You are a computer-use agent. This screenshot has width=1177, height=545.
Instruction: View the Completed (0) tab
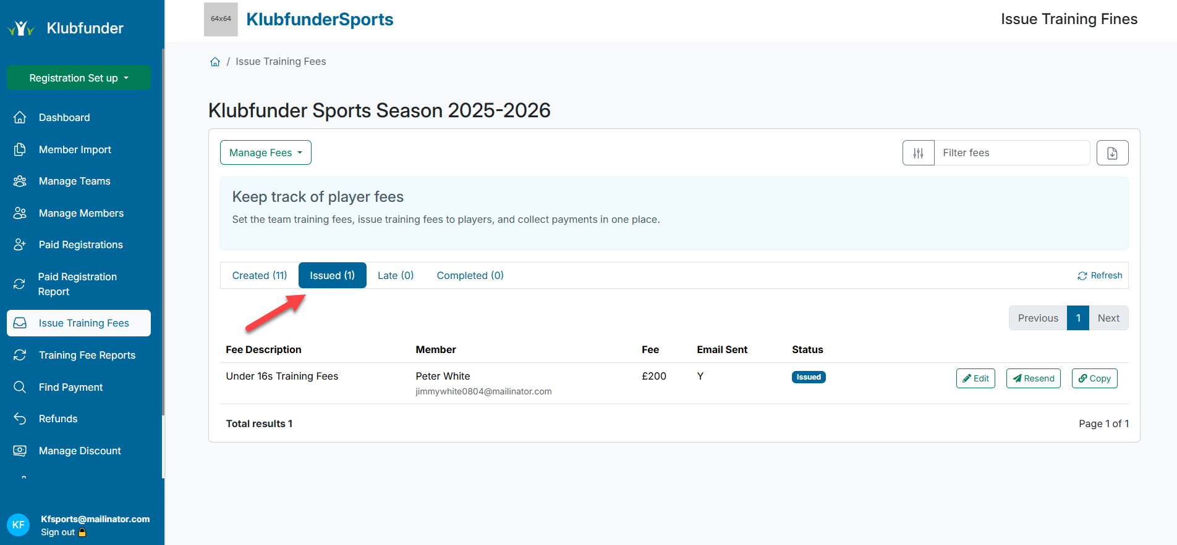click(x=470, y=275)
